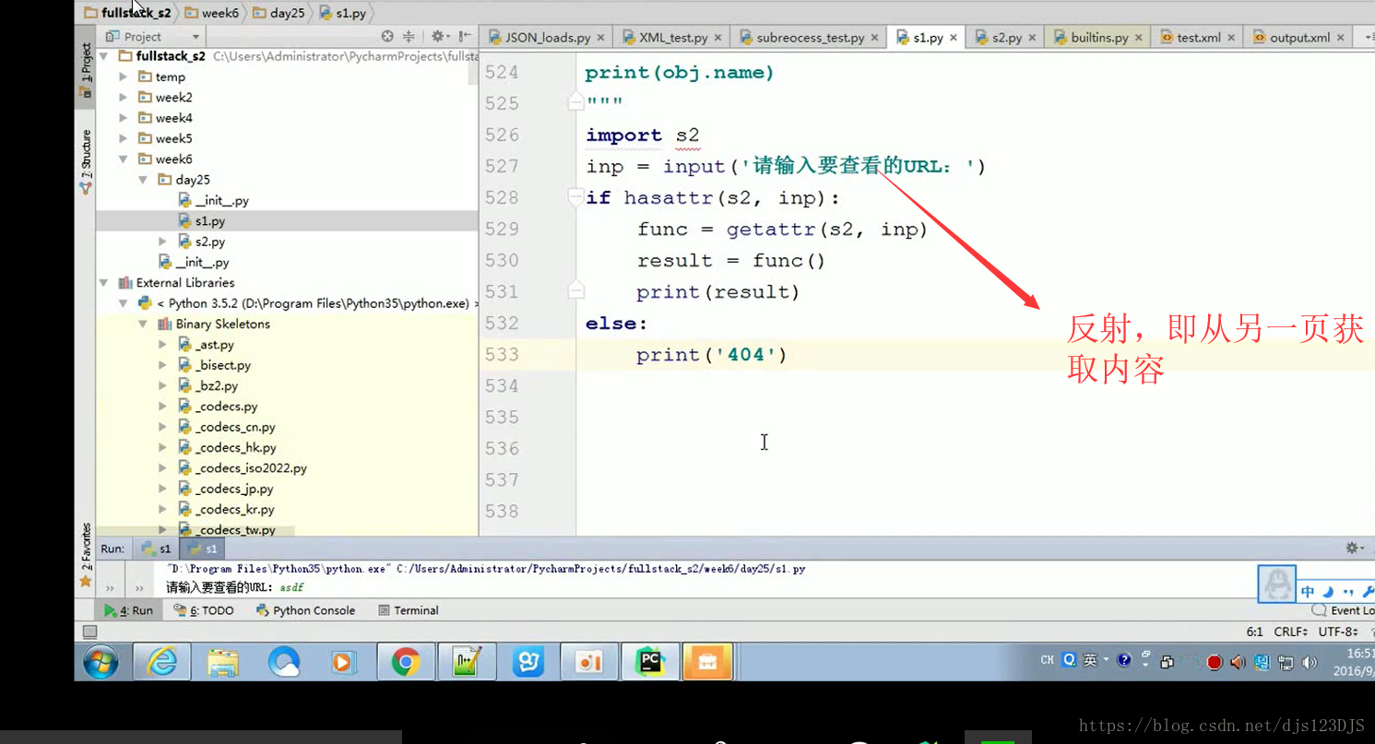This screenshot has height=744, width=1375.
Task: Select _codecs_cn.py file
Action: click(227, 427)
